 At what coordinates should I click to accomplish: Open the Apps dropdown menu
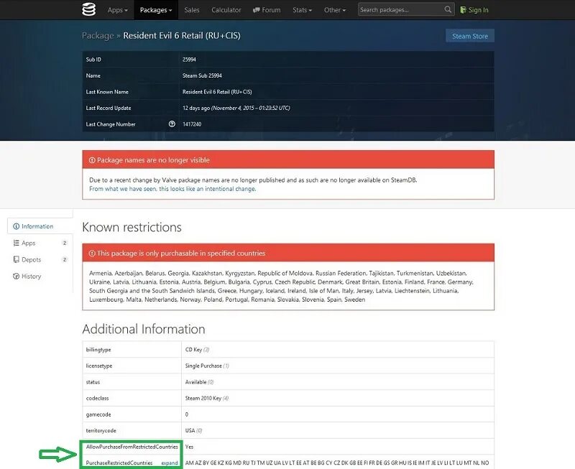tap(116, 9)
